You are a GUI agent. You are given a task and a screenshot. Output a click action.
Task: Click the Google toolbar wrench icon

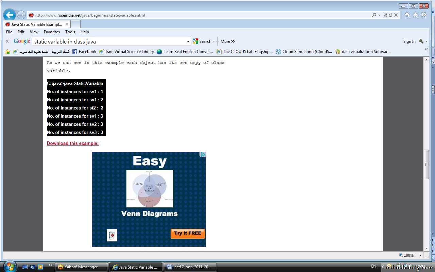[x=421, y=41]
